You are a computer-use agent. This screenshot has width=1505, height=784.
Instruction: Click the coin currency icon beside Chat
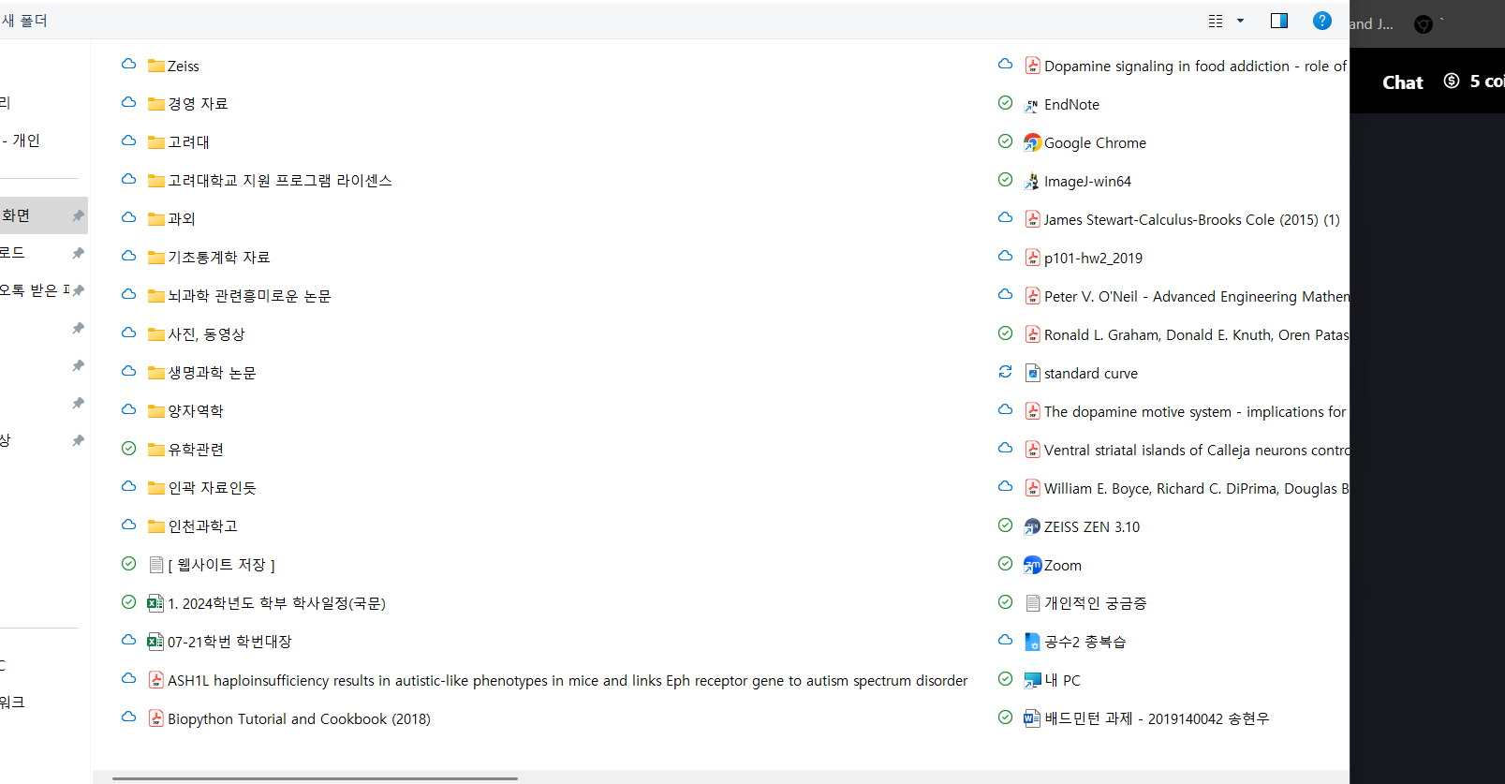coord(1452,81)
